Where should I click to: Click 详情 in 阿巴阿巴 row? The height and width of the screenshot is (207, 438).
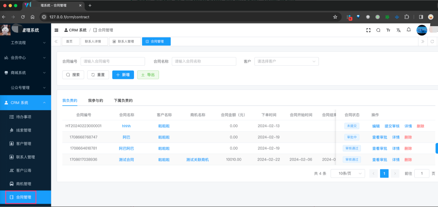point(396,149)
